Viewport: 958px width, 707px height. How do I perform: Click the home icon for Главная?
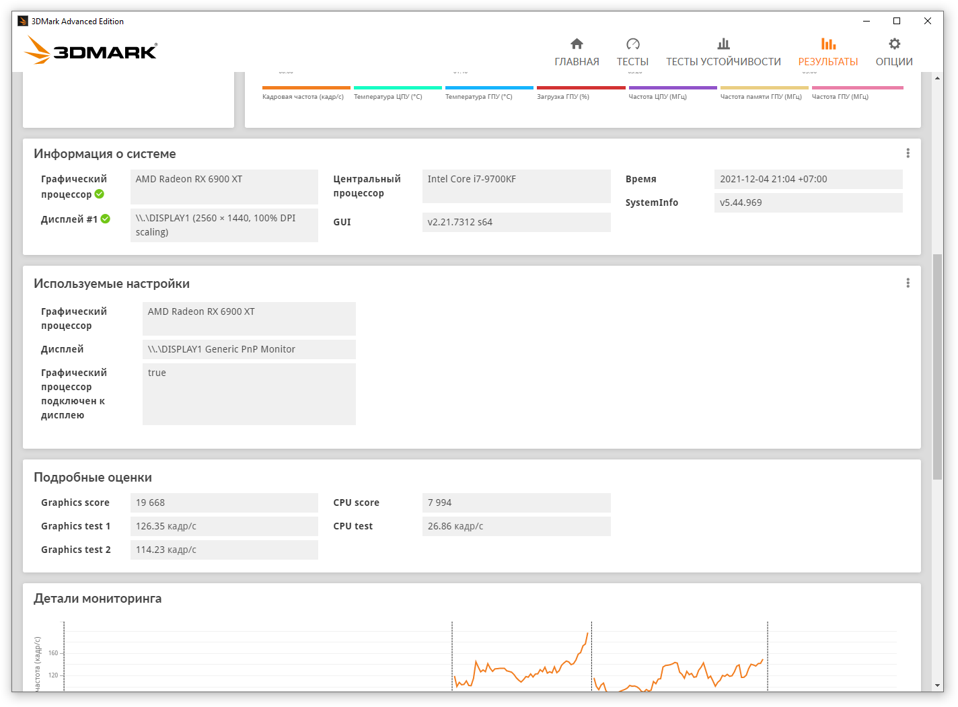coord(577,44)
